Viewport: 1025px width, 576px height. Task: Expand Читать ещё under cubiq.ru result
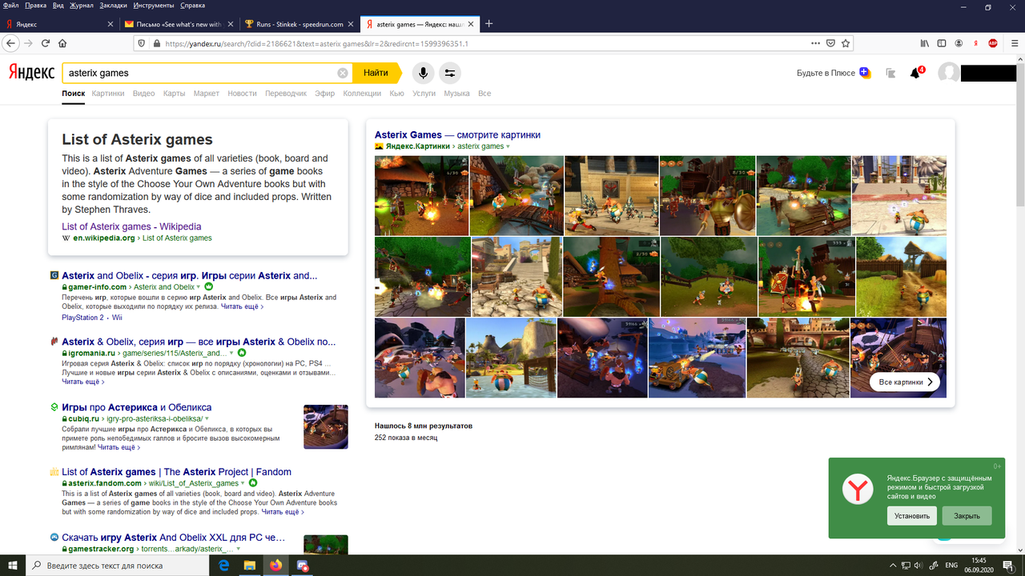click(x=119, y=447)
